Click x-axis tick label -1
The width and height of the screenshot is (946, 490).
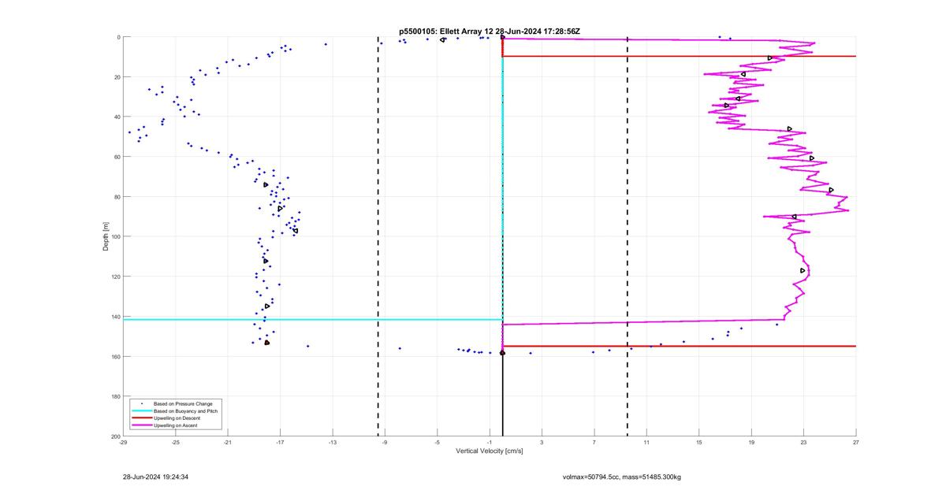point(490,442)
